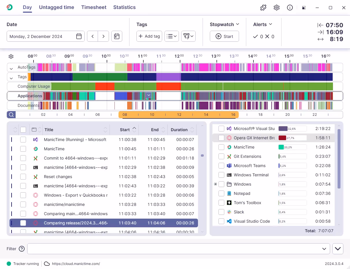Screen dimensions: 350x269
Task: Go to previous day arrow
Action: tap(92, 36)
